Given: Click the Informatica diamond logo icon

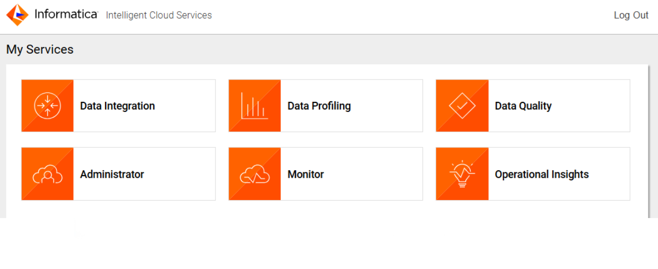Looking at the screenshot, I should coord(17,15).
